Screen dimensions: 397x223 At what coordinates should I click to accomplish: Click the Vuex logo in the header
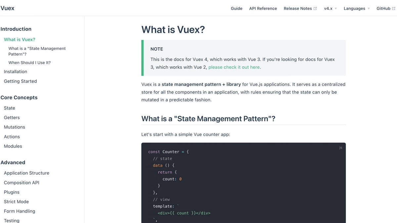tap(7, 8)
